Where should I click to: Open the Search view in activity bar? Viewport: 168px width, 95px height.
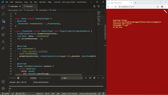(x=3, y=14)
